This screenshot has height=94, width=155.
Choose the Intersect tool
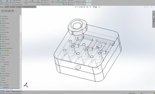click(x=71, y=2)
